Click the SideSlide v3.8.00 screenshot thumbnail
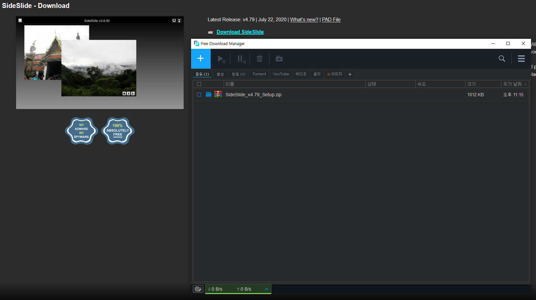 (x=100, y=63)
